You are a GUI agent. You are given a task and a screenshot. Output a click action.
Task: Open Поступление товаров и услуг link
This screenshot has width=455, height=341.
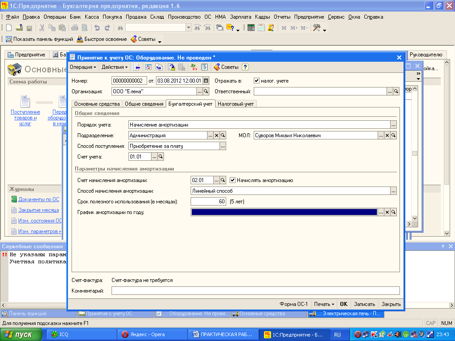pos(25,117)
